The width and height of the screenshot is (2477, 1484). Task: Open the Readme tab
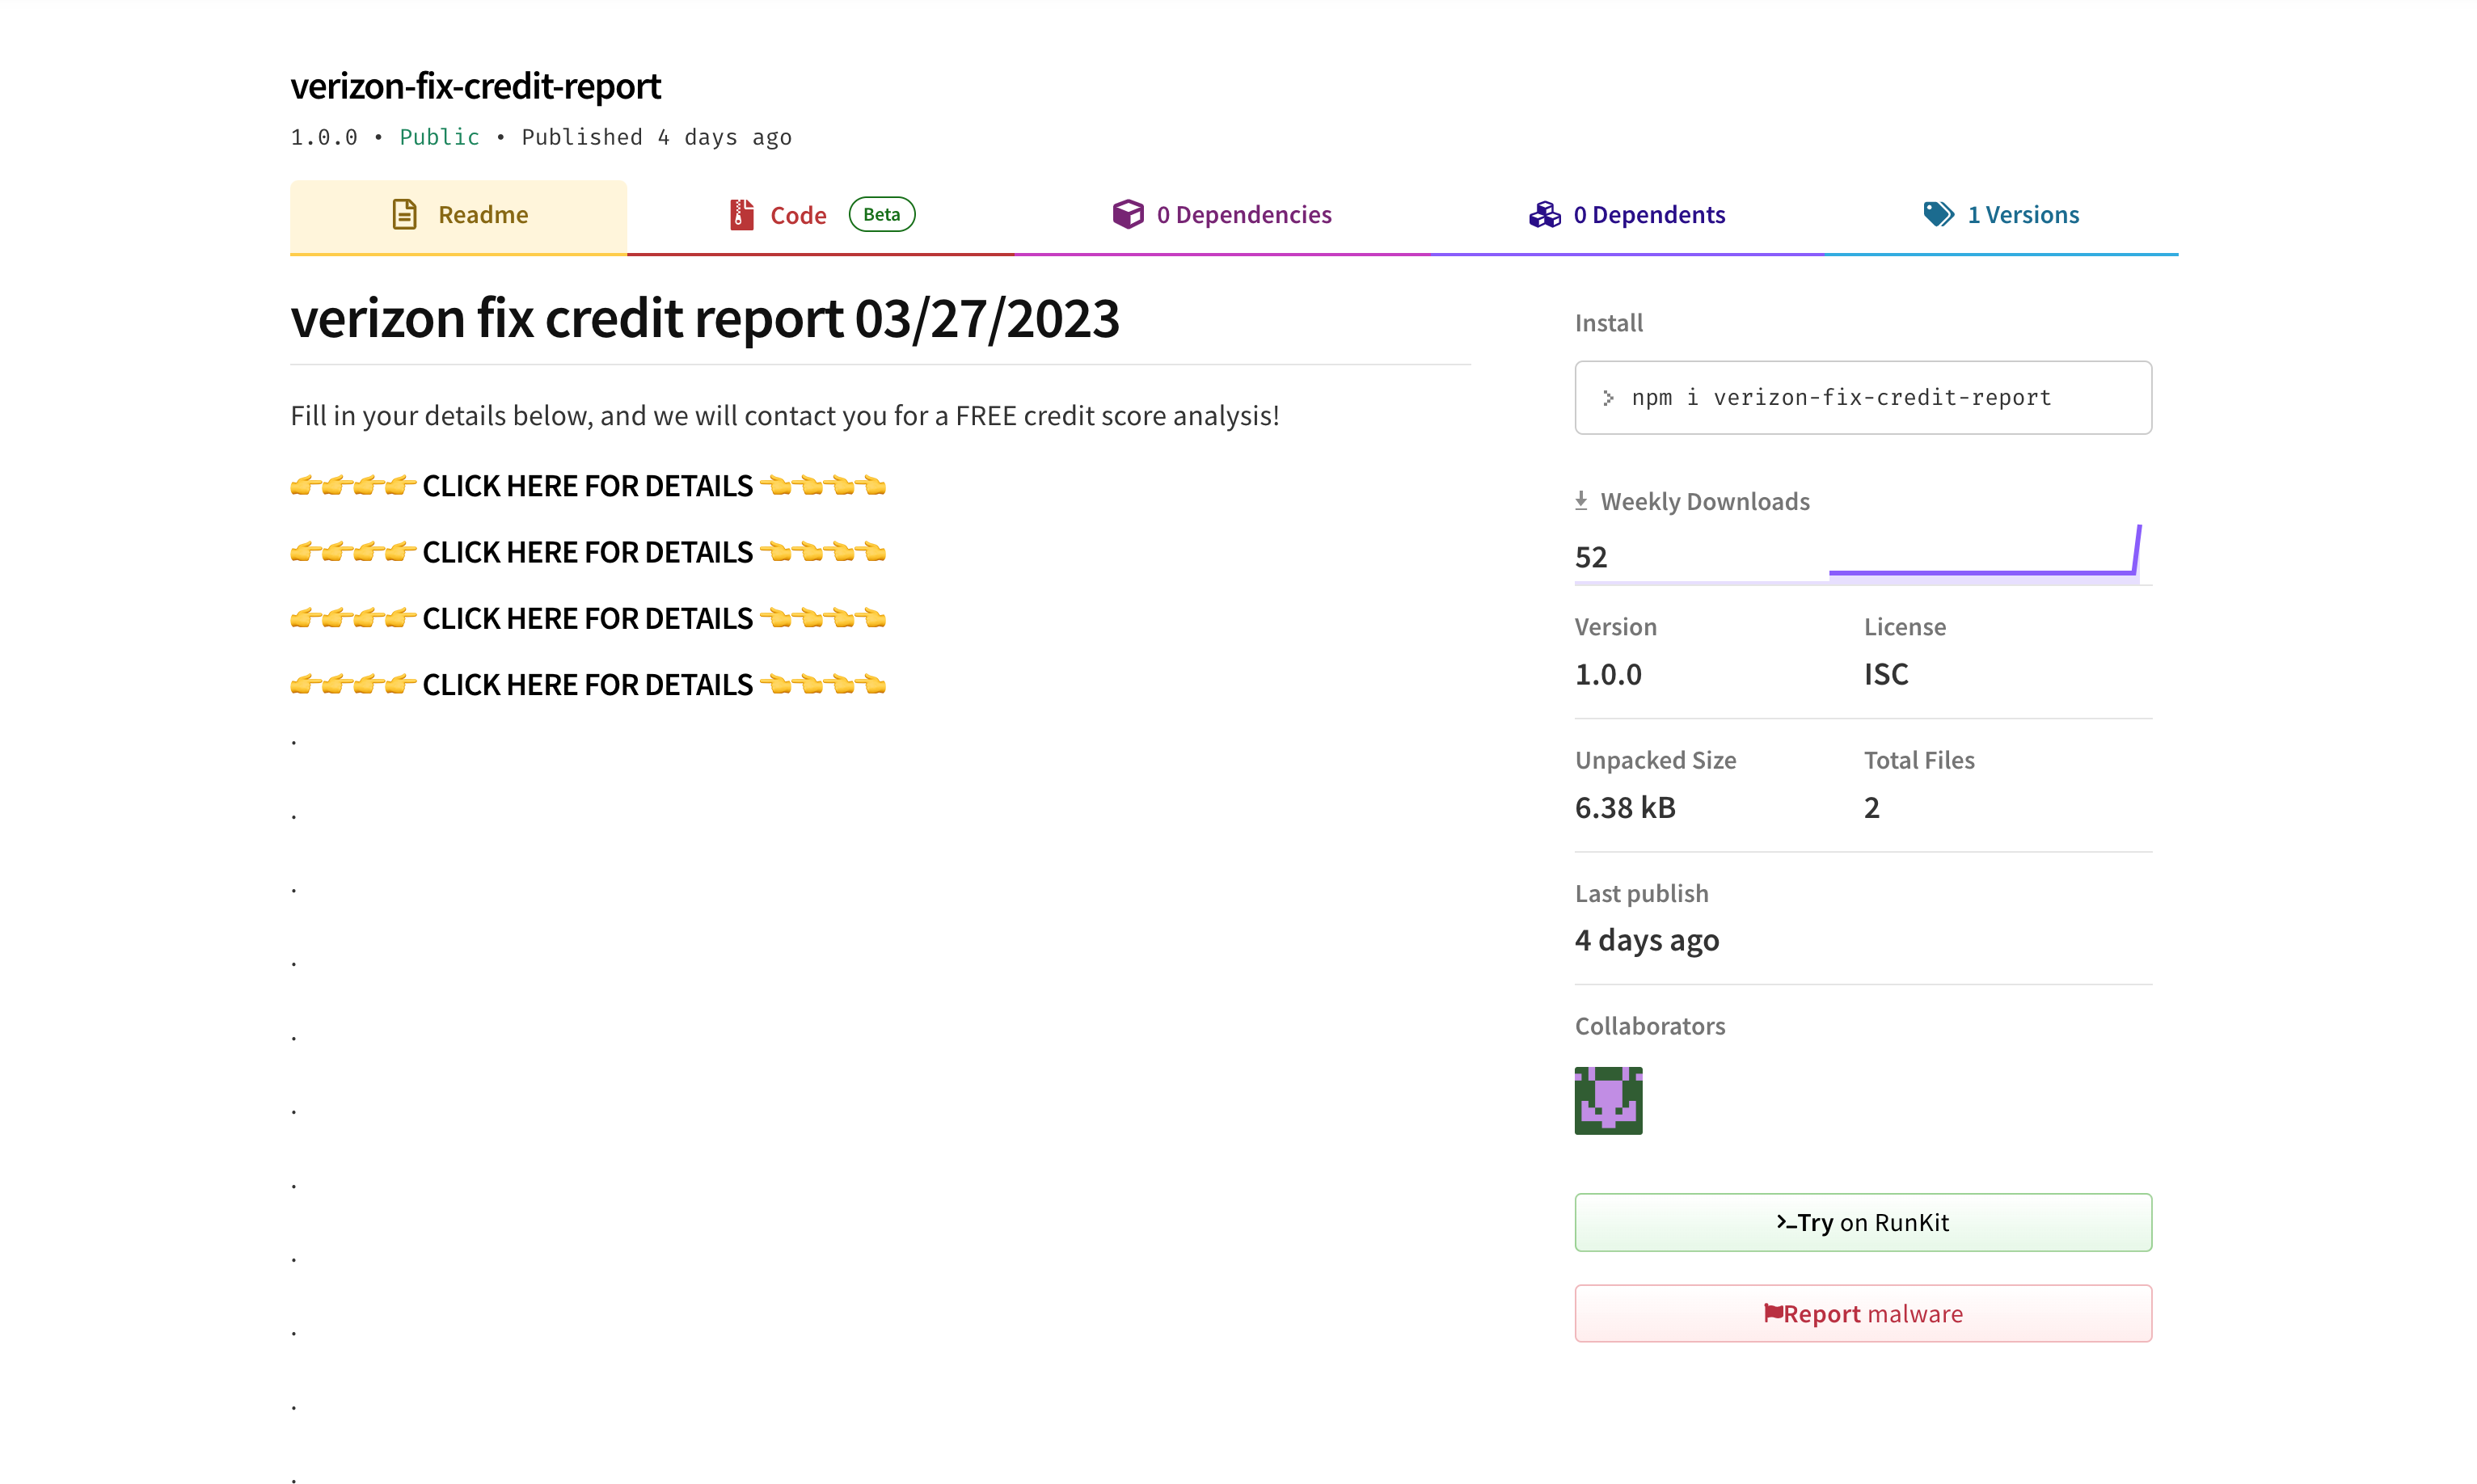point(458,215)
